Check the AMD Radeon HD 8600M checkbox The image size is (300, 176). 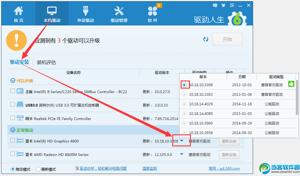click(x=13, y=154)
